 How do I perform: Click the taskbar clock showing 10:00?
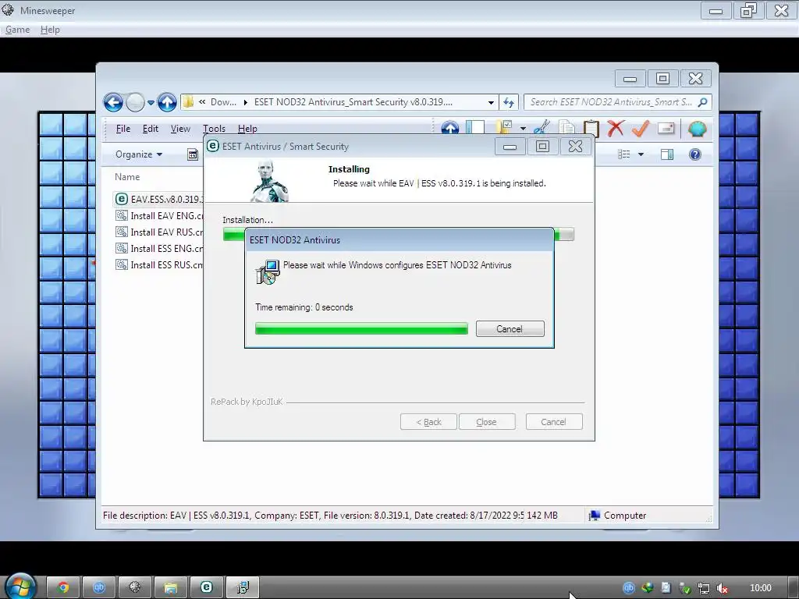(x=760, y=588)
